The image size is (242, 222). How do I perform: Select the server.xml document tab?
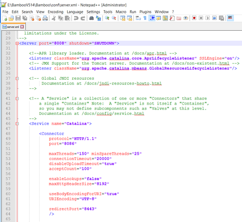(x=13, y=27)
